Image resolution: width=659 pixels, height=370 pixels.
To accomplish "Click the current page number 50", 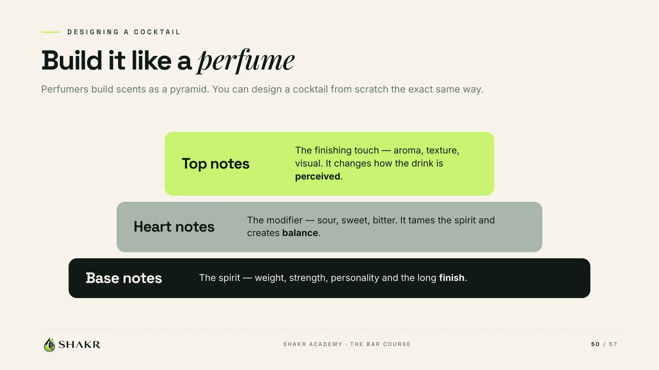I will (x=595, y=344).
